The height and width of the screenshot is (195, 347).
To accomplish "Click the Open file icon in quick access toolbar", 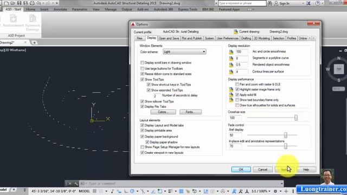I will [13, 3].
